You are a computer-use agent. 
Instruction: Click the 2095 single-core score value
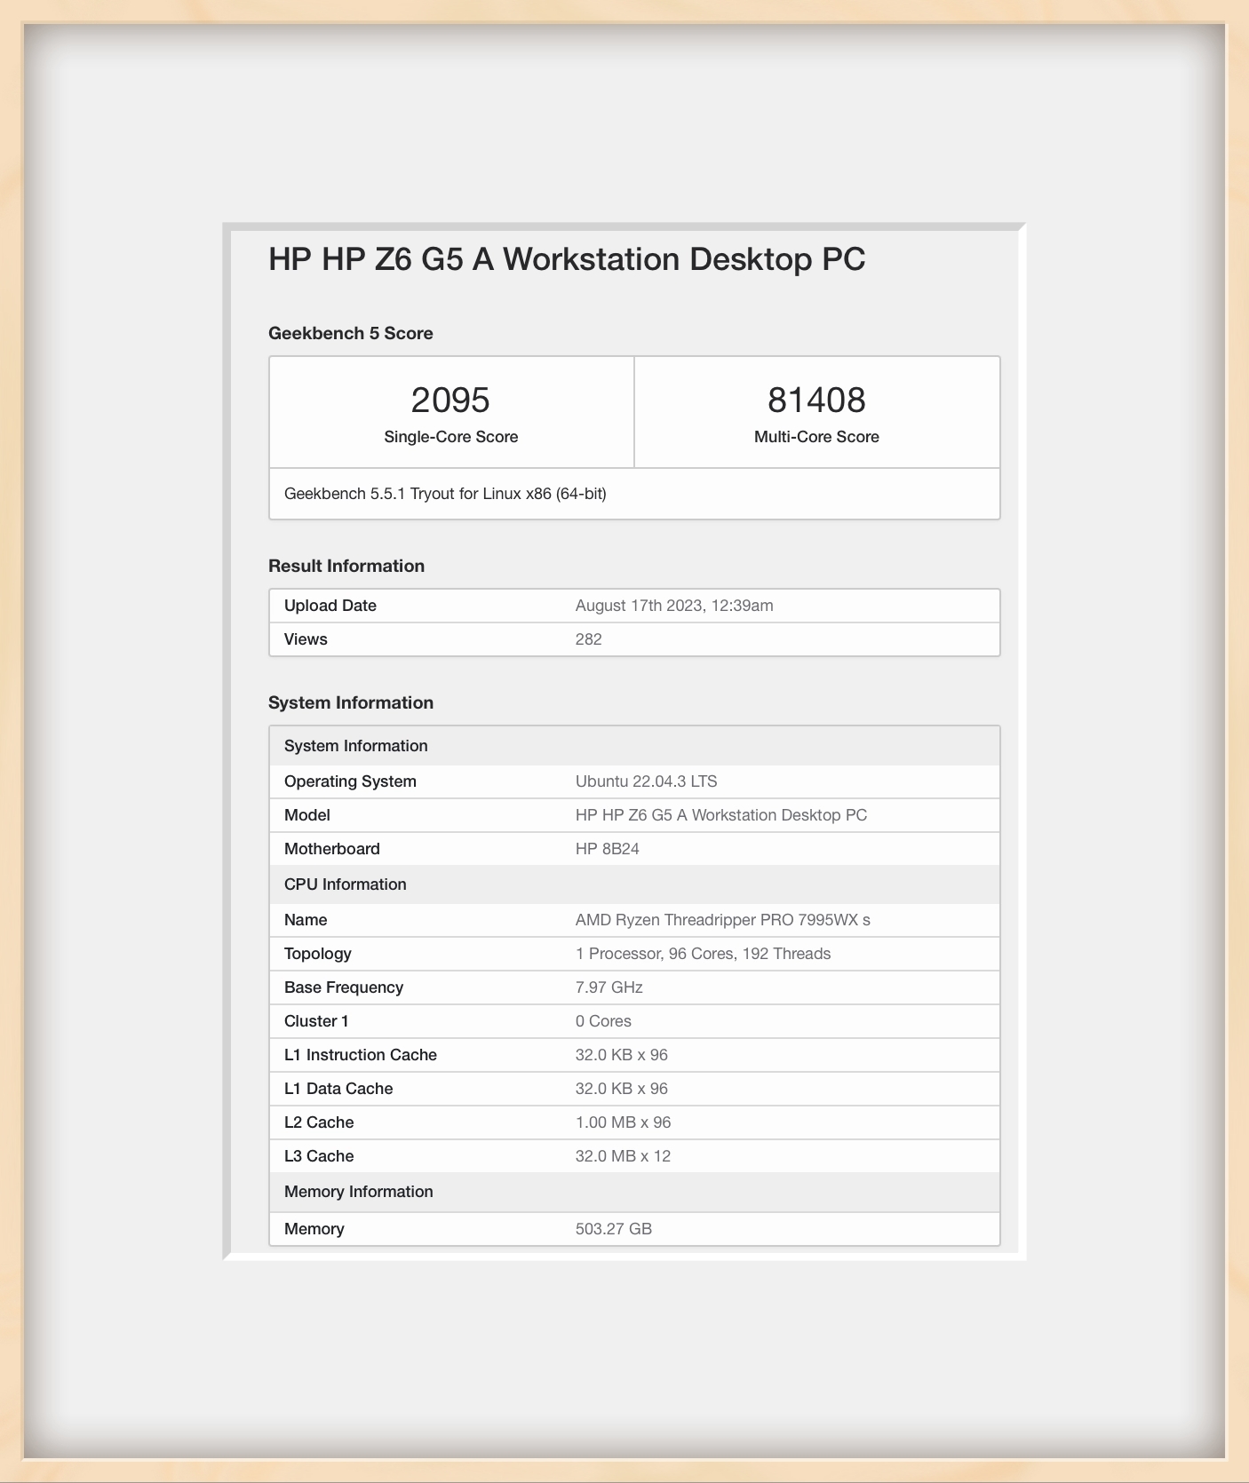(450, 400)
